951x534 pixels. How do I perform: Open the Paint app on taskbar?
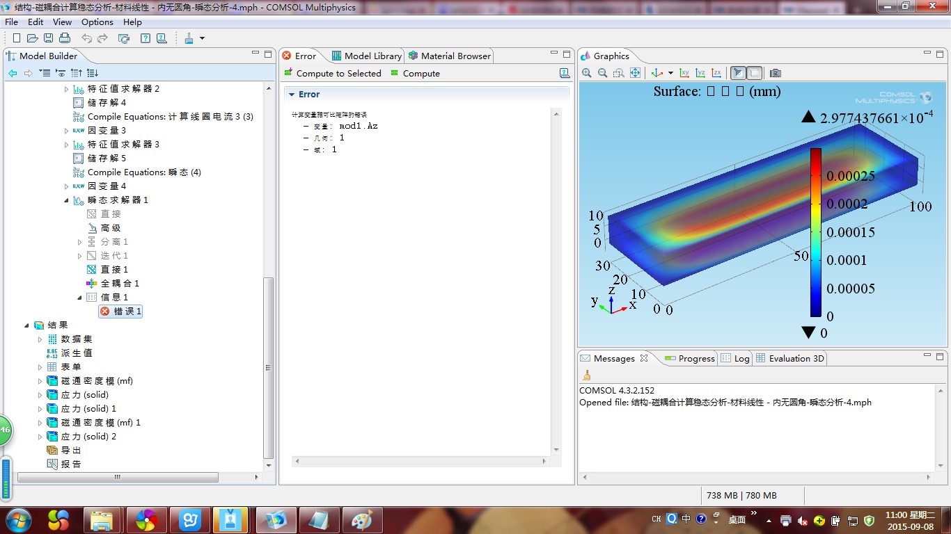tap(363, 520)
